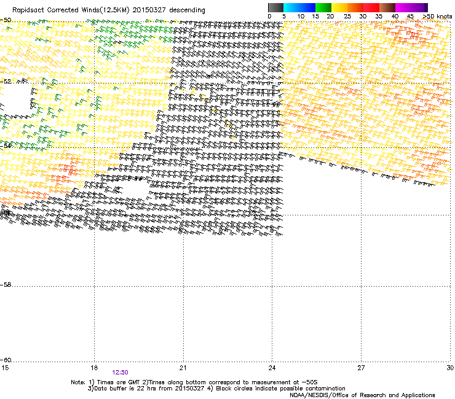
Task: Click the cyan-blue 5-15 knots legend segment
Action: (x=299, y=7)
